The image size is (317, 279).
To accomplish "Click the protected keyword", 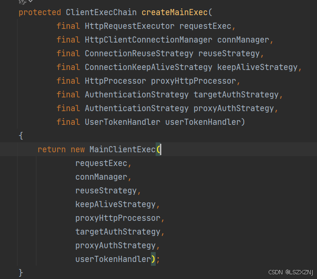I will (40, 12).
